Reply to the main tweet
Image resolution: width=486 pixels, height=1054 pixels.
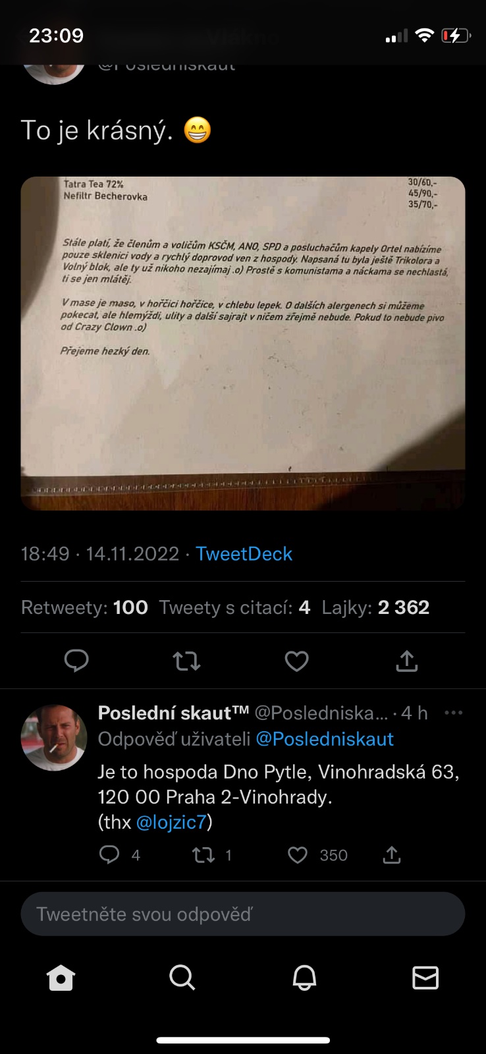pyautogui.click(x=76, y=661)
